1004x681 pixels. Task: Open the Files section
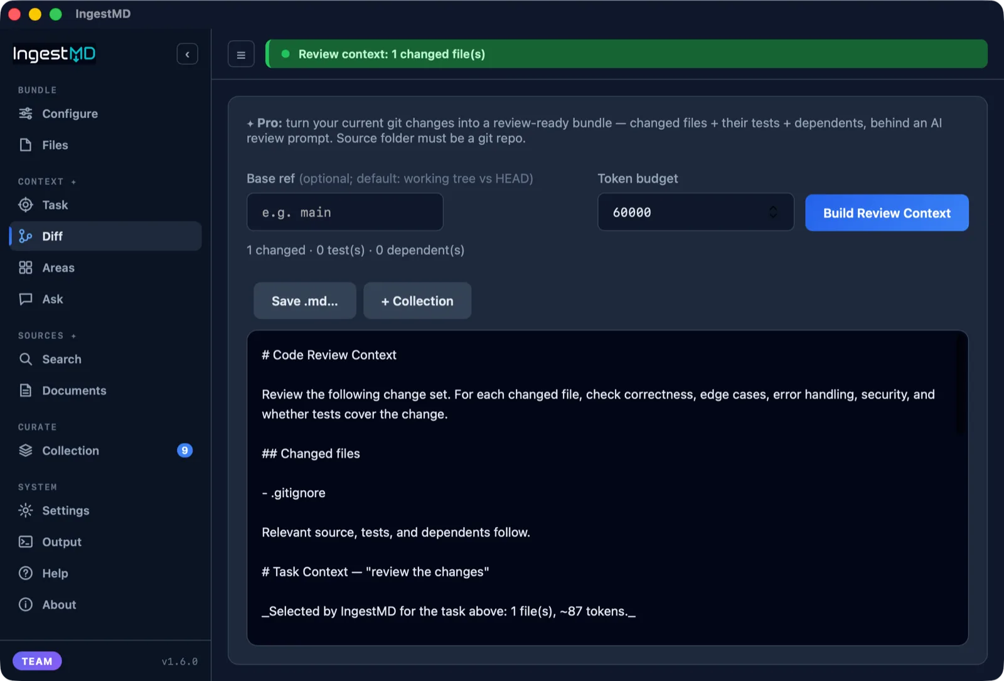coord(105,145)
